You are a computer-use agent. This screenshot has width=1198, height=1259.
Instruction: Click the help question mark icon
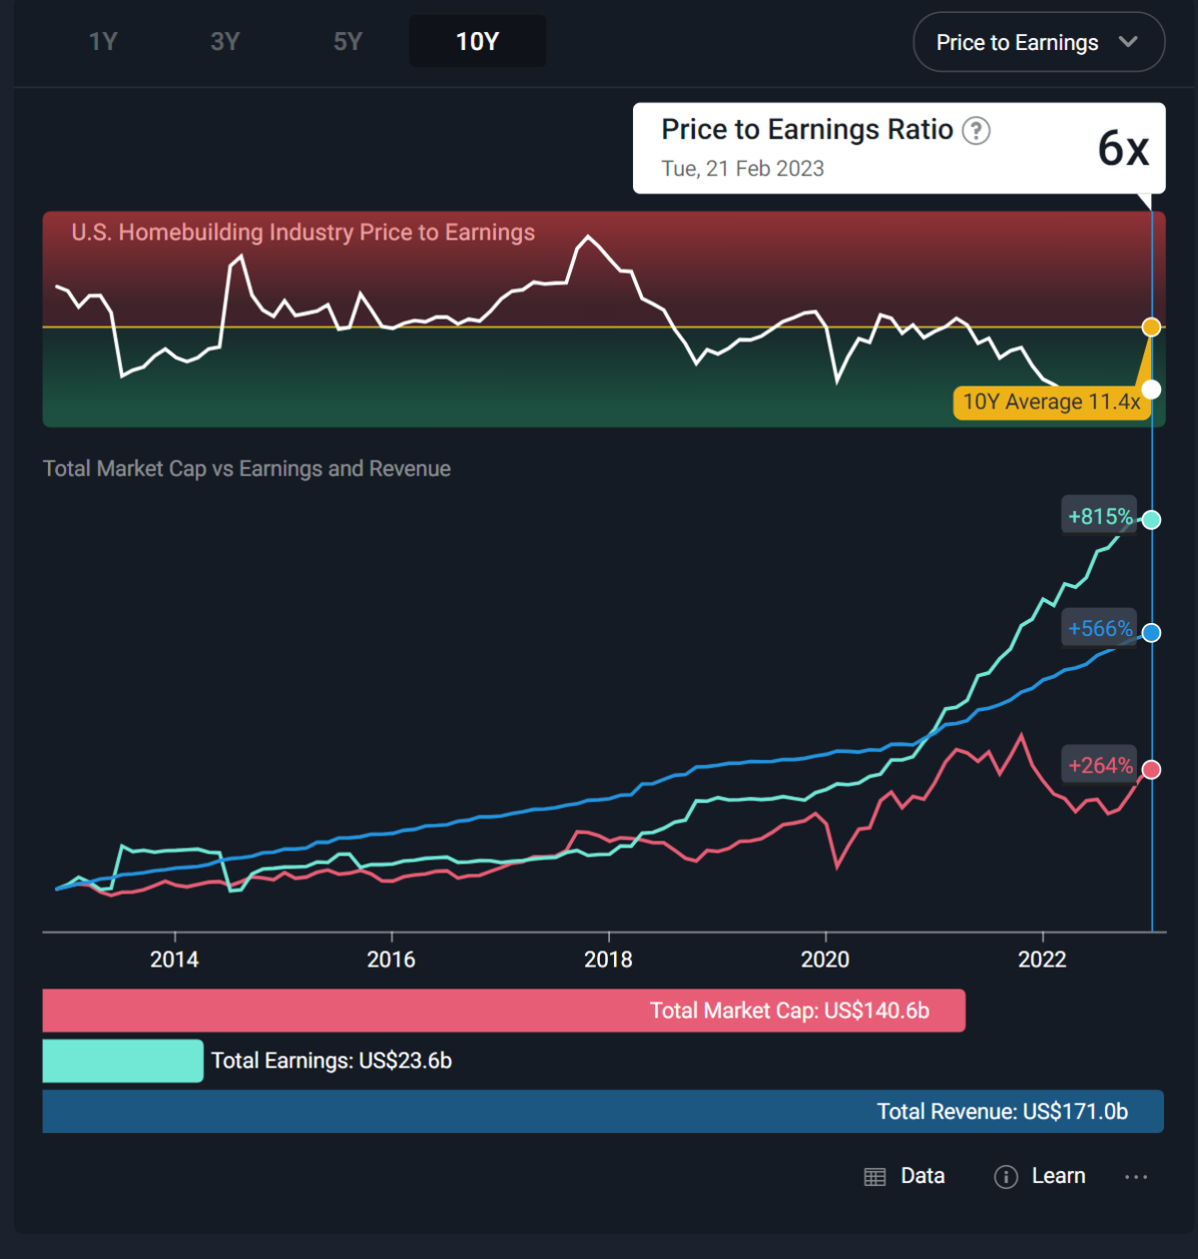click(x=975, y=131)
